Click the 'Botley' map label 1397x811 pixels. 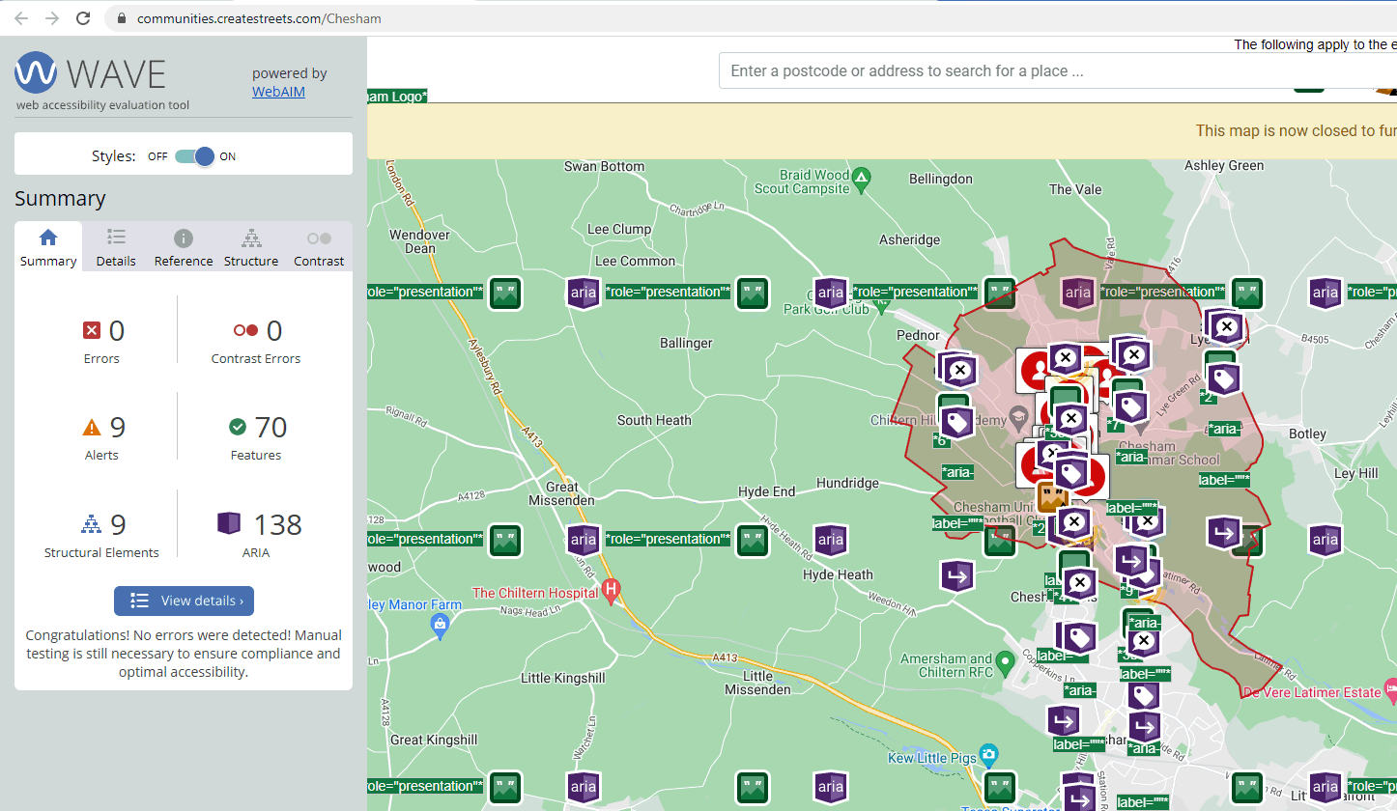tap(1307, 433)
